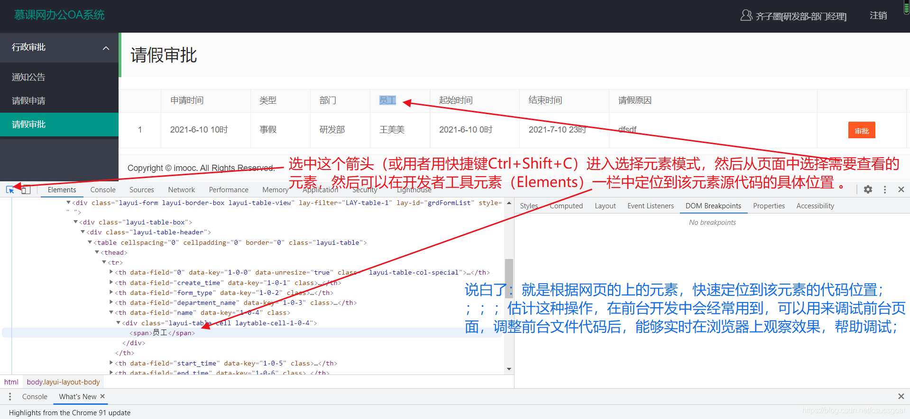Image resolution: width=910 pixels, height=419 pixels.
Task: Open 请假申请 in the sidebar
Action: (59, 101)
